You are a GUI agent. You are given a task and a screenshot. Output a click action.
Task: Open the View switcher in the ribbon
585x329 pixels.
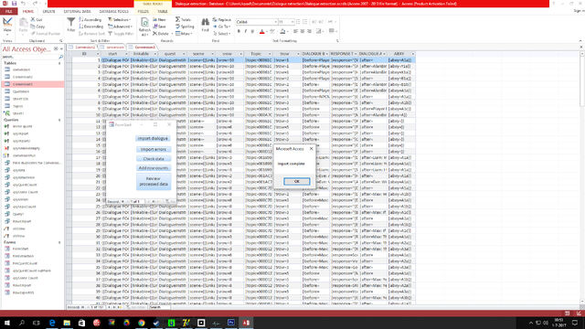(x=7, y=27)
